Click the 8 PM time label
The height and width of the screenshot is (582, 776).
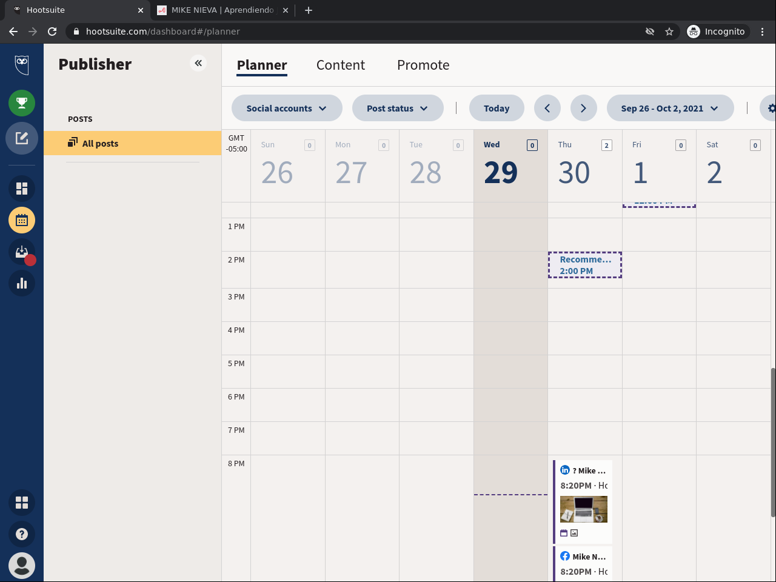coord(236,464)
